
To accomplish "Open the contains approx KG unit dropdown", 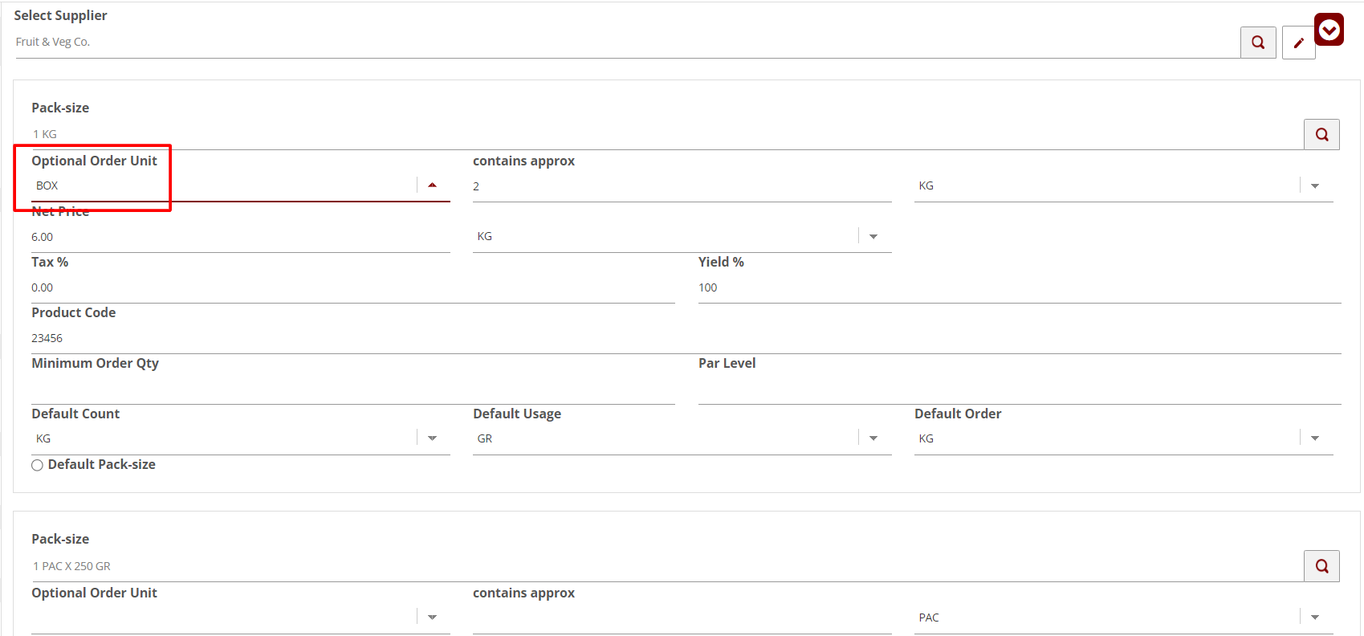I will coord(1314,186).
